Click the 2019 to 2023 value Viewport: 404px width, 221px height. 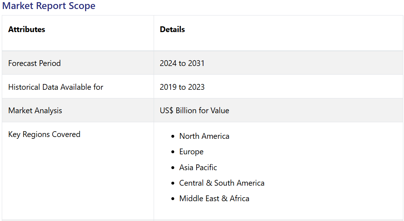point(182,87)
